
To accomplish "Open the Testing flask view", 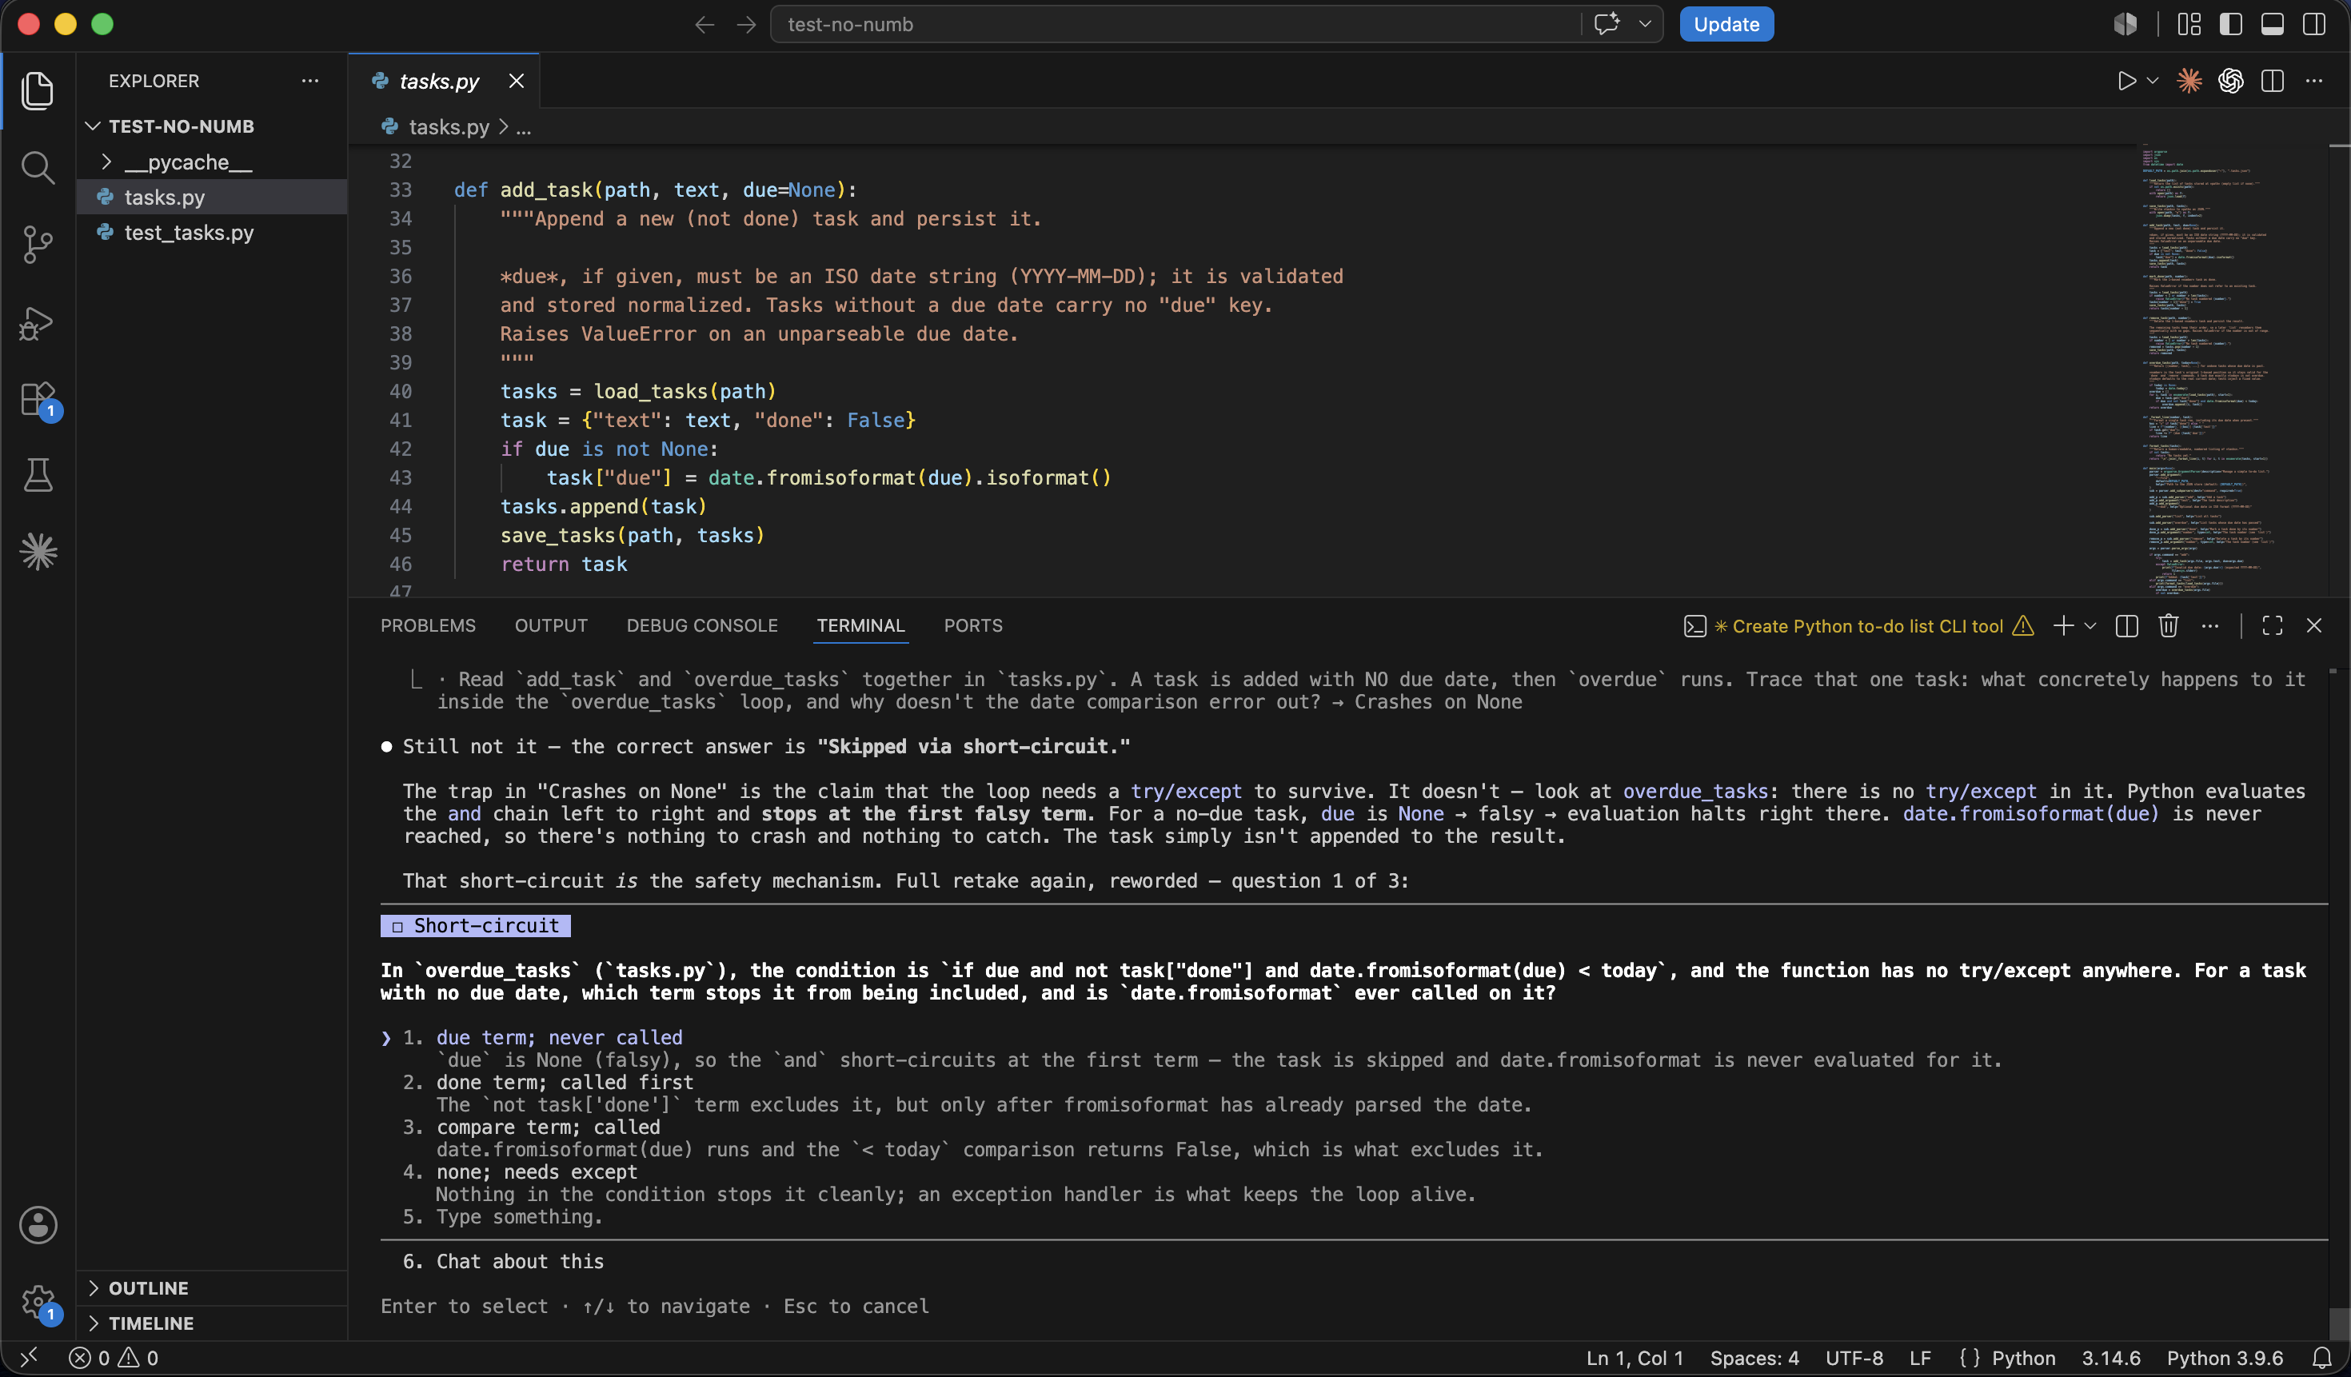I will point(38,475).
